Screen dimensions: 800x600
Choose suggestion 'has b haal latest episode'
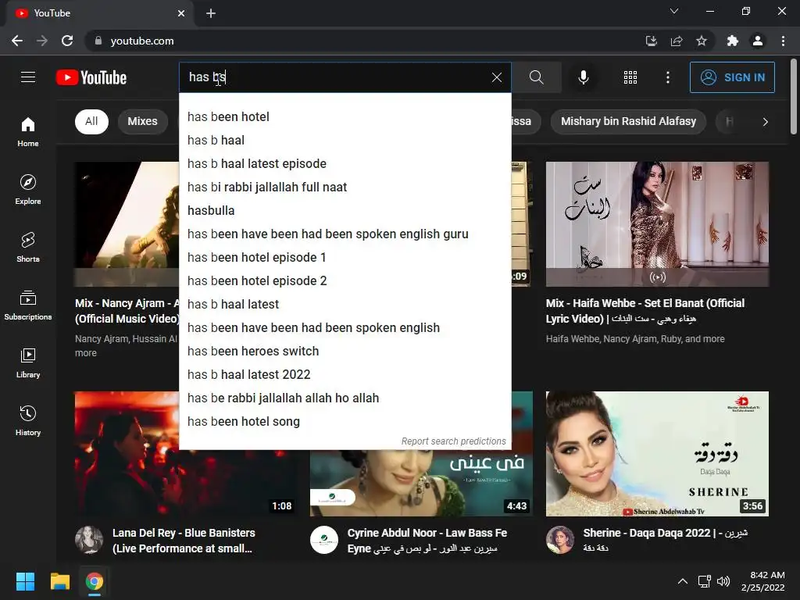pos(345,164)
